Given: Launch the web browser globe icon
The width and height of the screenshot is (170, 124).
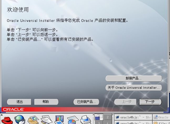Looking at the screenshot, I should [x=19, y=119].
